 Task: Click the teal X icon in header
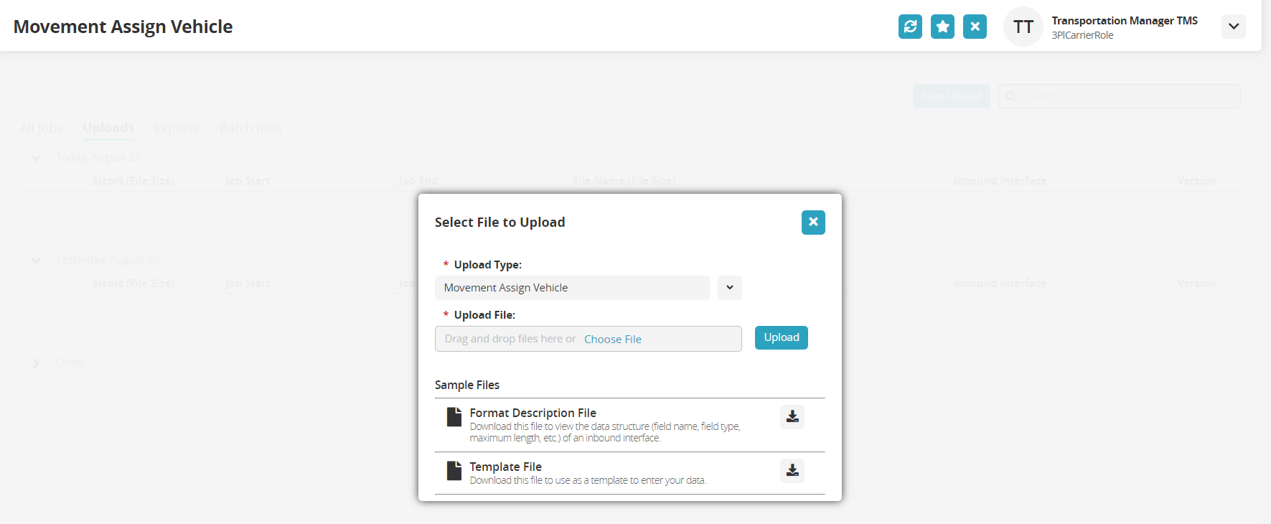click(975, 27)
